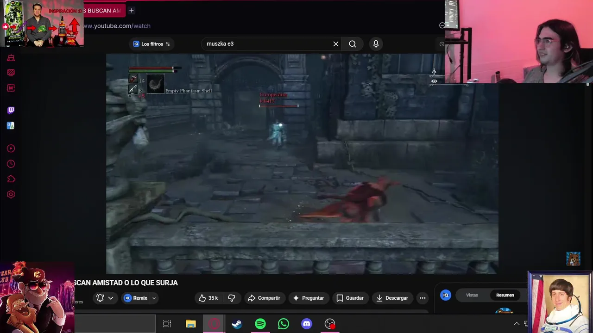The height and width of the screenshot is (333, 593).
Task: Open browsing History clock icon in sidebar
Action: pos(11,164)
